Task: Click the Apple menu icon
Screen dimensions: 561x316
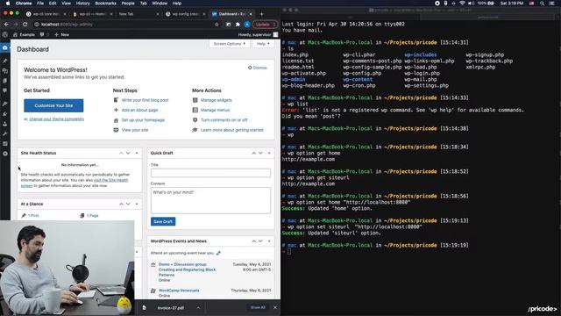Action: (8, 4)
